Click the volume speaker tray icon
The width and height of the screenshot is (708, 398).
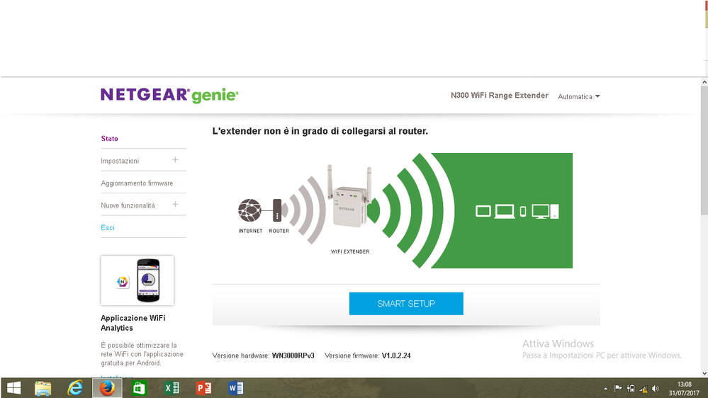656,389
